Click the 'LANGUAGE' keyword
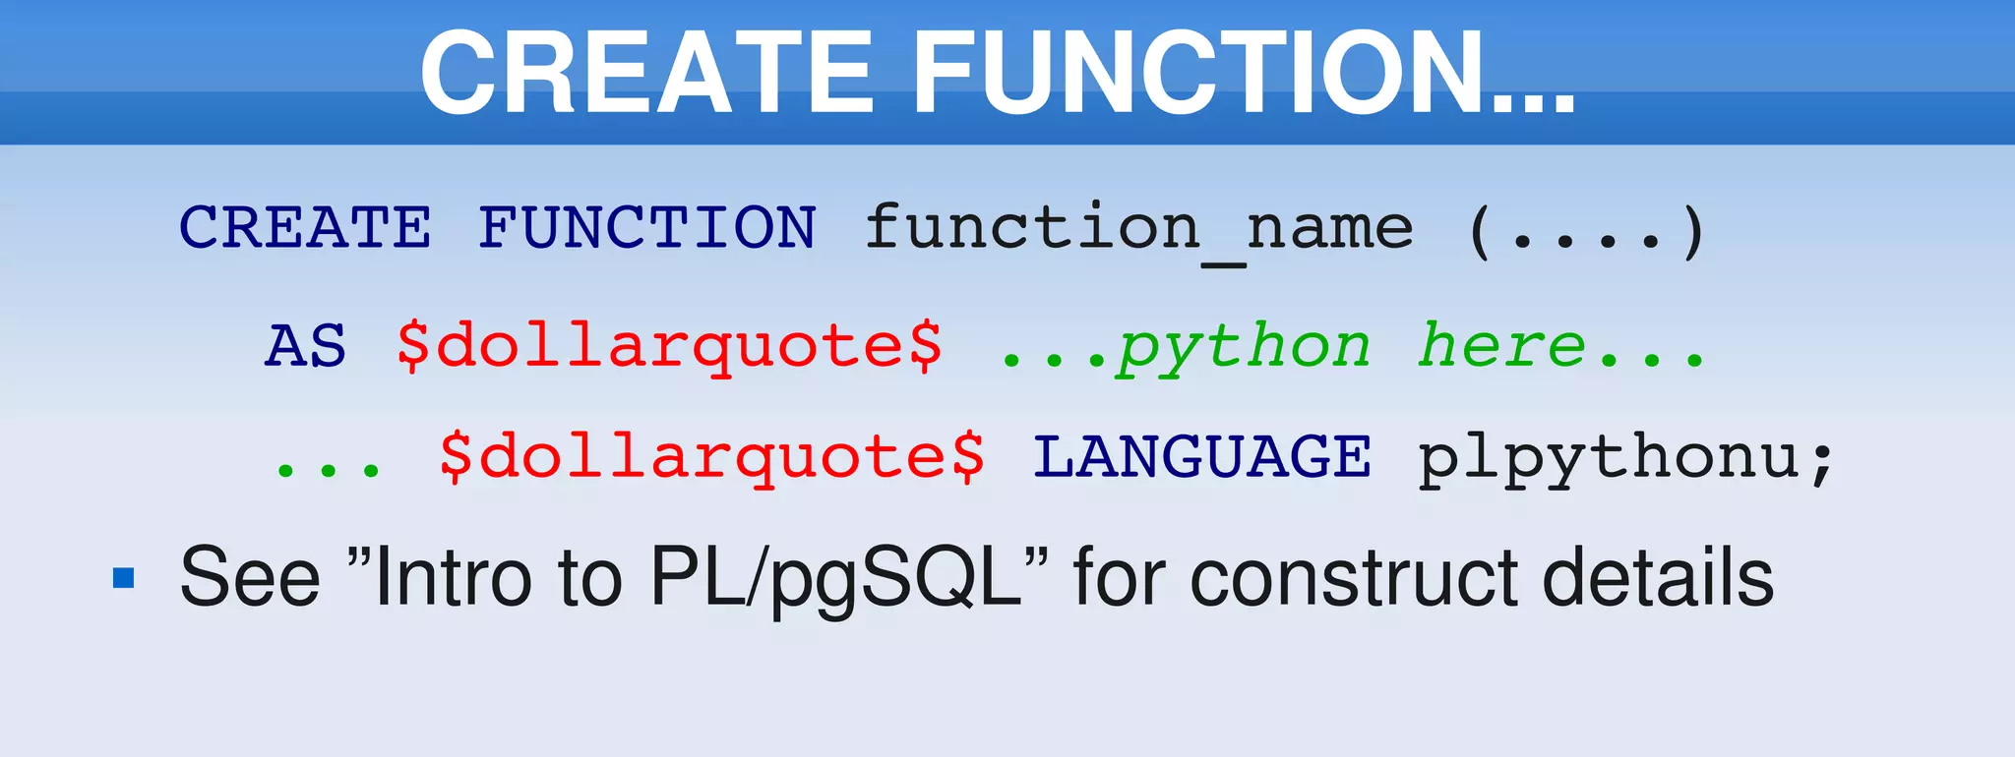This screenshot has height=757, width=2015. [x=1201, y=457]
